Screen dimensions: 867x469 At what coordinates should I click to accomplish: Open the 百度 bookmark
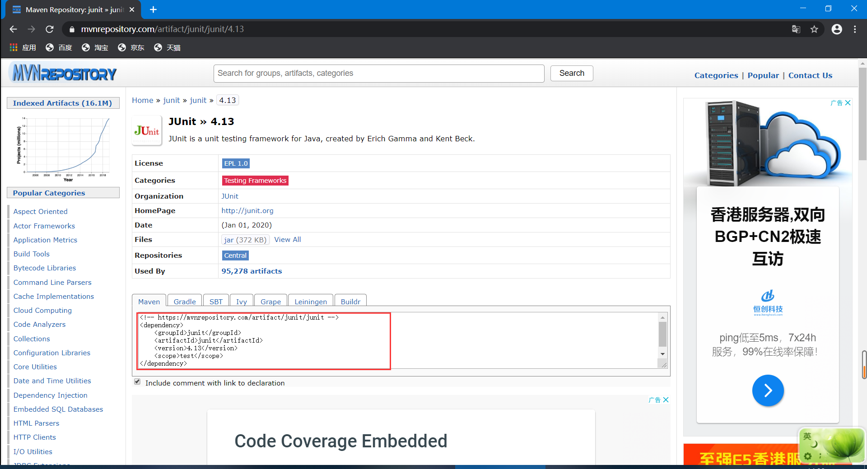pyautogui.click(x=59, y=47)
